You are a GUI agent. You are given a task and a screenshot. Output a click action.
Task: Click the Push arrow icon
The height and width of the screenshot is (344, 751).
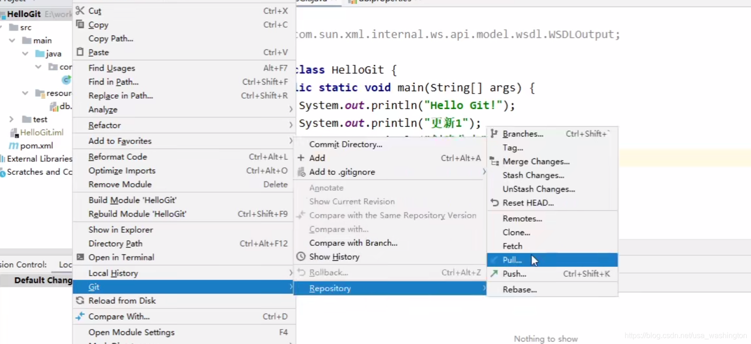(x=494, y=274)
